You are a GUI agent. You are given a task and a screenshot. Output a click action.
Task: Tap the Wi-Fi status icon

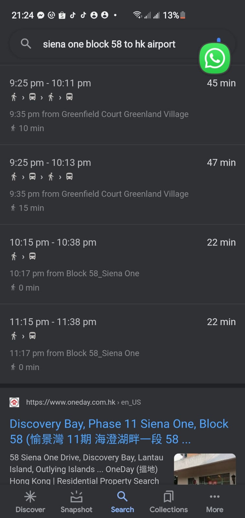pyautogui.click(x=138, y=15)
